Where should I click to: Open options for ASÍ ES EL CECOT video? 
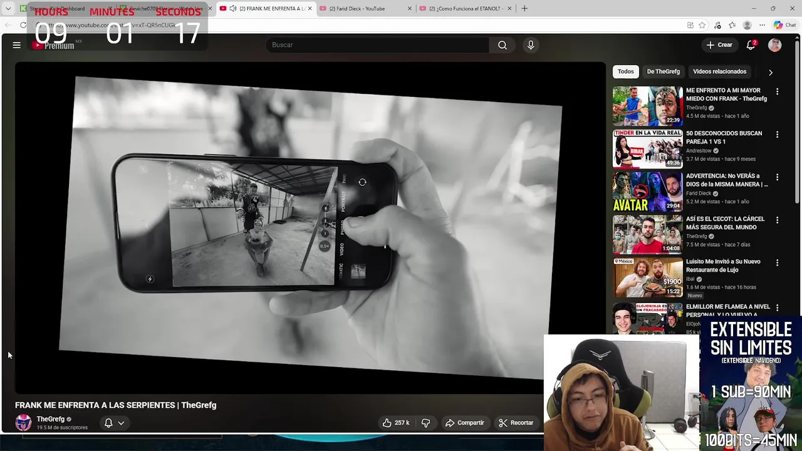[777, 220]
